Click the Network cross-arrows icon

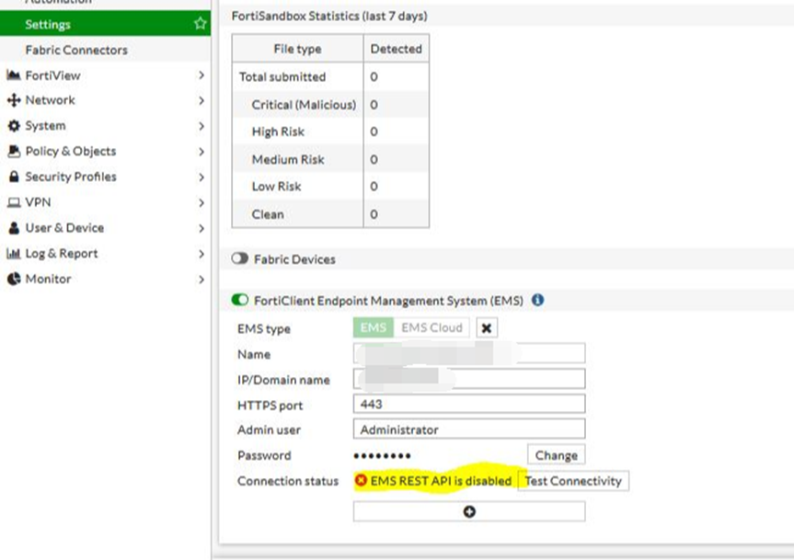pos(14,100)
